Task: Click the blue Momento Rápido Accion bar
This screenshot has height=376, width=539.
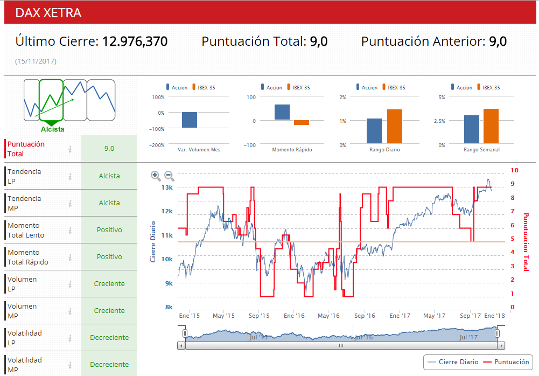Action: click(x=282, y=112)
